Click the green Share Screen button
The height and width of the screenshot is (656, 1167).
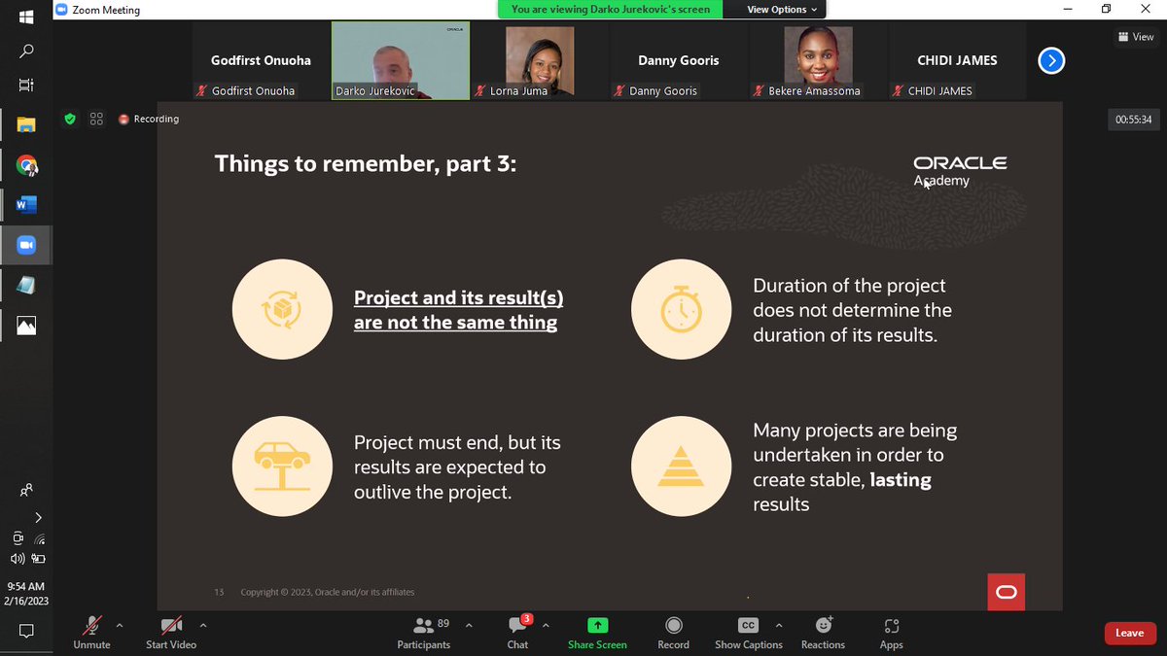[x=597, y=632]
